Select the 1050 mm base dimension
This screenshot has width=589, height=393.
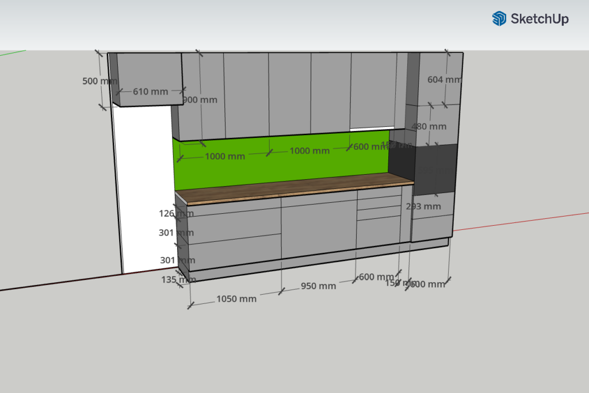coord(236,299)
